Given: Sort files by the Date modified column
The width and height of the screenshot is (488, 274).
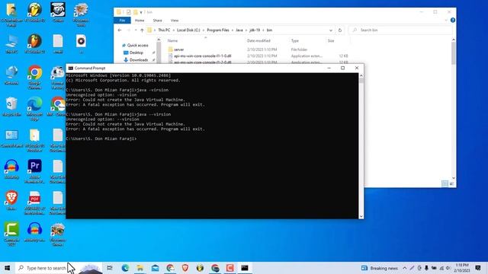Looking at the screenshot, I should coord(258,40).
